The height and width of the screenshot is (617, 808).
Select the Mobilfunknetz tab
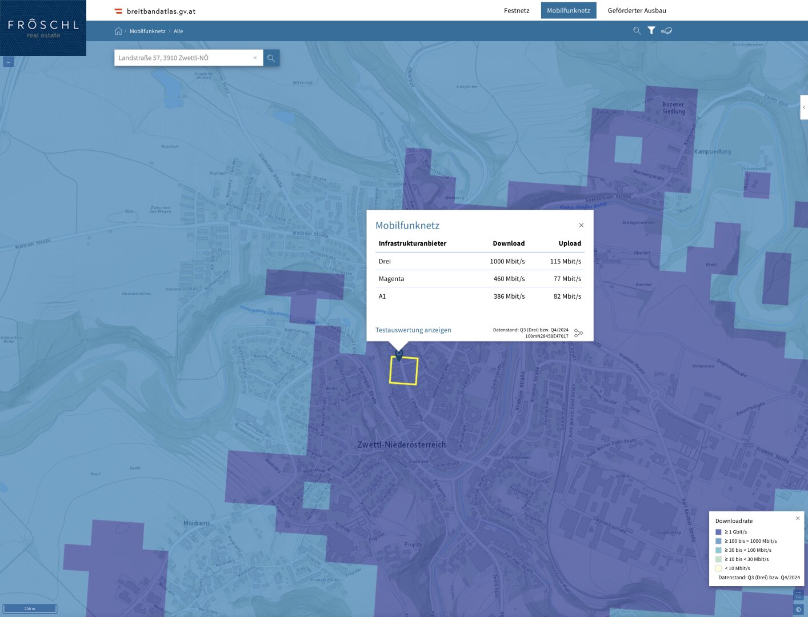(568, 10)
